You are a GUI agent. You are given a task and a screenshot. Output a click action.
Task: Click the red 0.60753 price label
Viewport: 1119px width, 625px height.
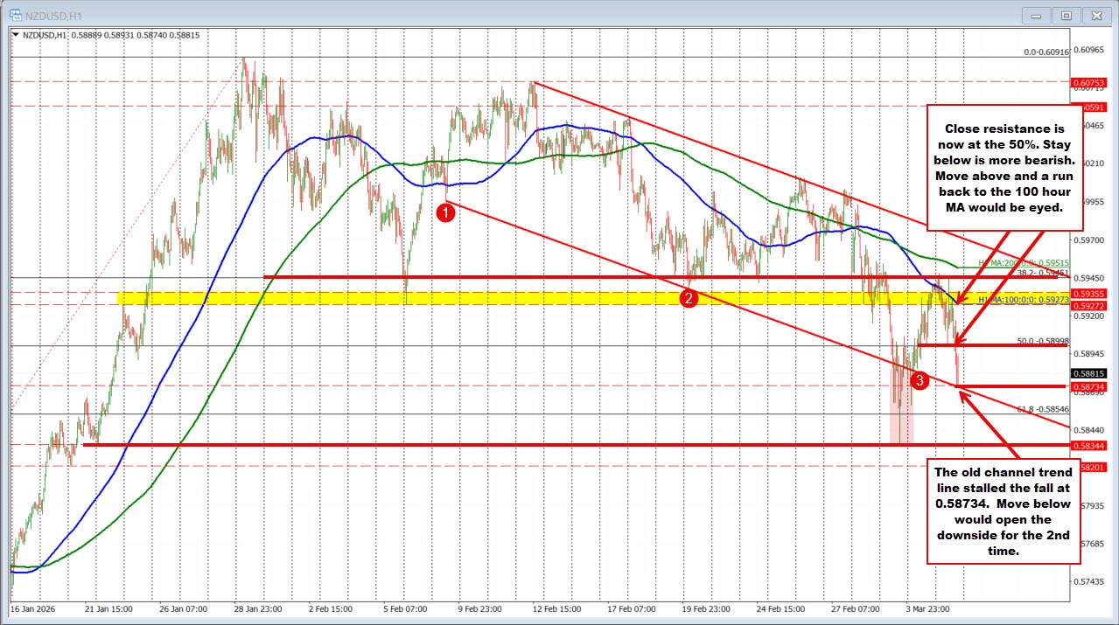[x=1088, y=83]
